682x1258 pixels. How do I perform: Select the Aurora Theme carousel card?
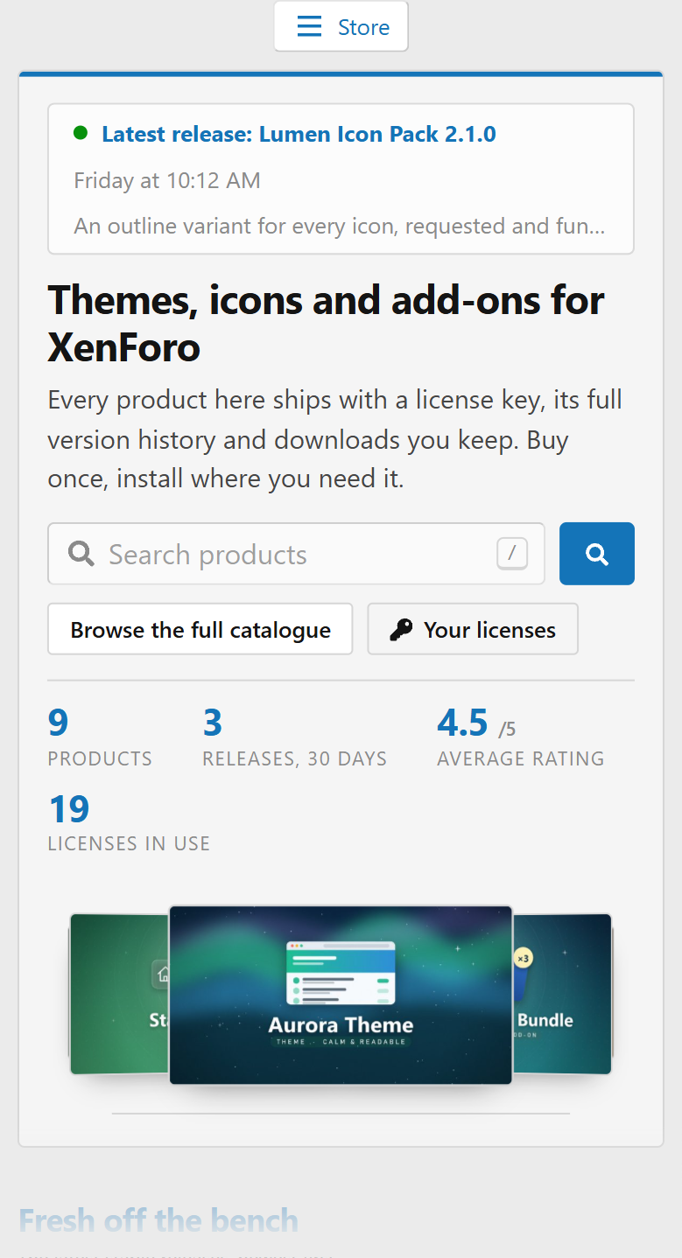(341, 996)
